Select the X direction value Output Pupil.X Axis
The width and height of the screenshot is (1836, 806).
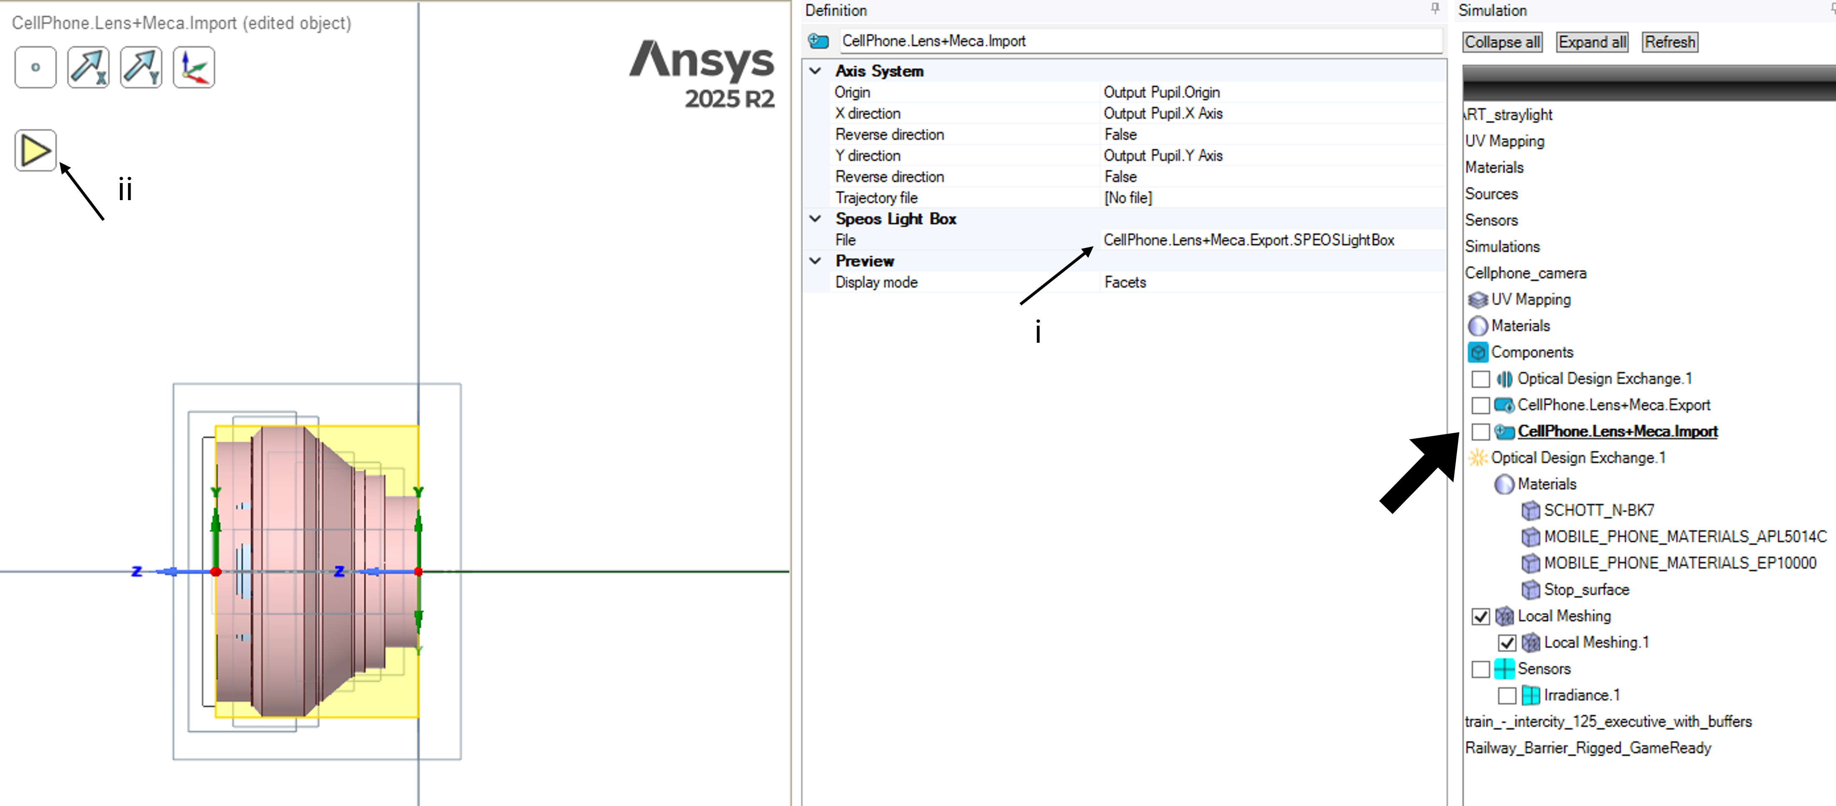[x=1163, y=114]
